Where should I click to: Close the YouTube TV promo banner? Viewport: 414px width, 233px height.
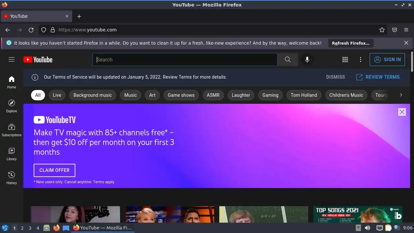click(x=402, y=112)
